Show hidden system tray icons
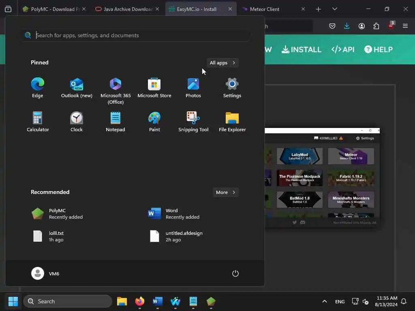The height and width of the screenshot is (311, 415). [325, 301]
